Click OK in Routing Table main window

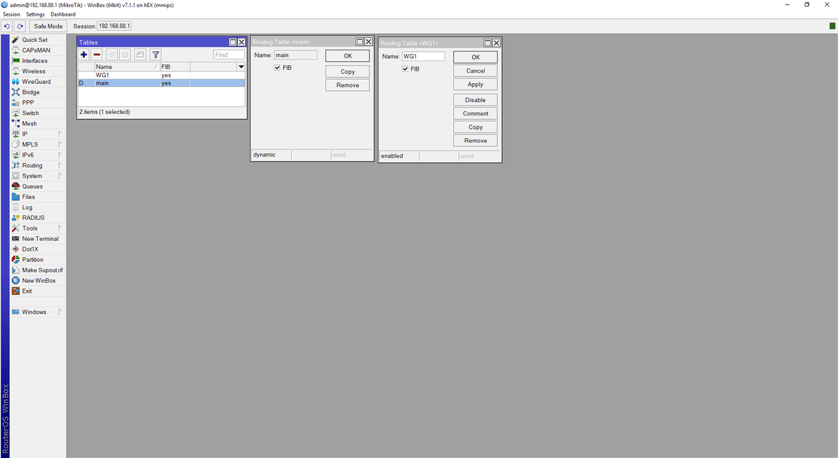pos(348,56)
